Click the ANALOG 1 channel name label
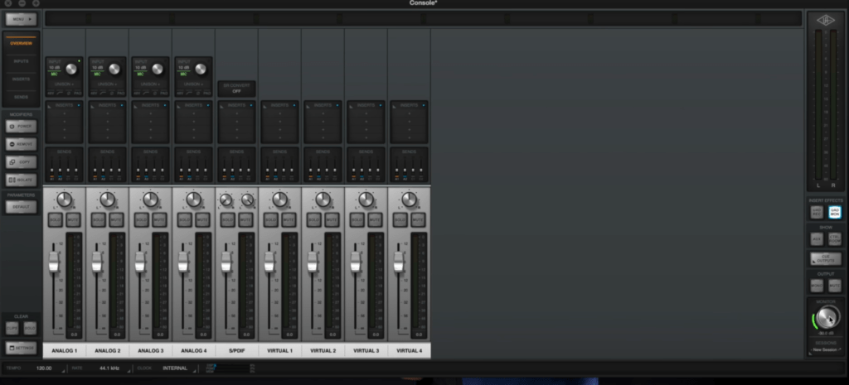Viewport: 849px width, 385px height. [64, 351]
